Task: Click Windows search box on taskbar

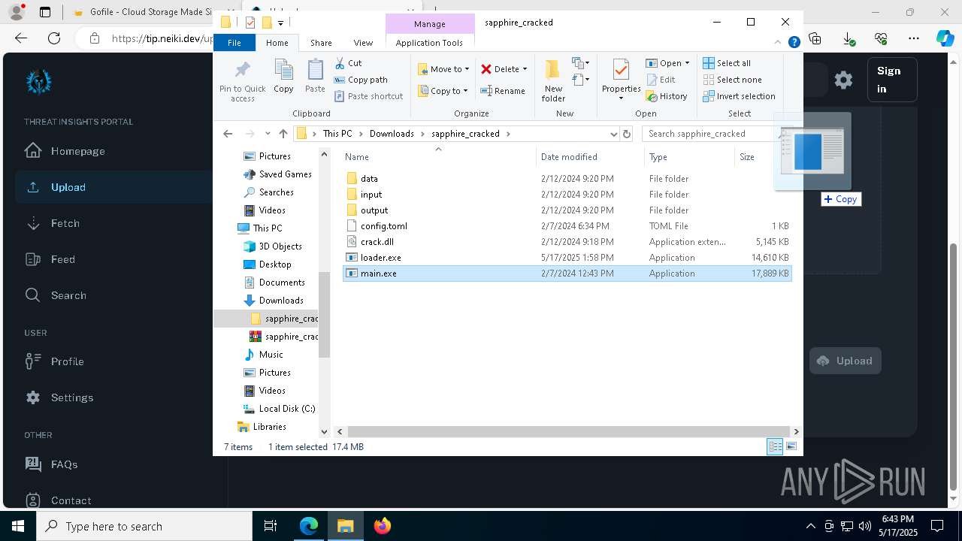Action: coord(144,526)
